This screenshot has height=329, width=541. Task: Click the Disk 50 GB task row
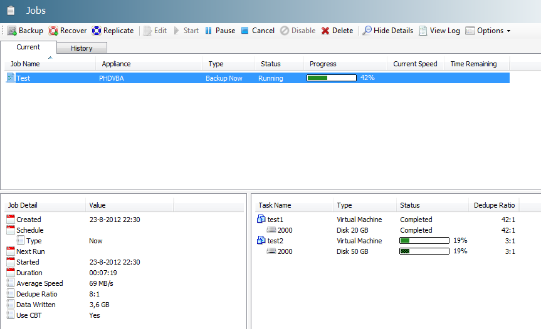point(353,251)
